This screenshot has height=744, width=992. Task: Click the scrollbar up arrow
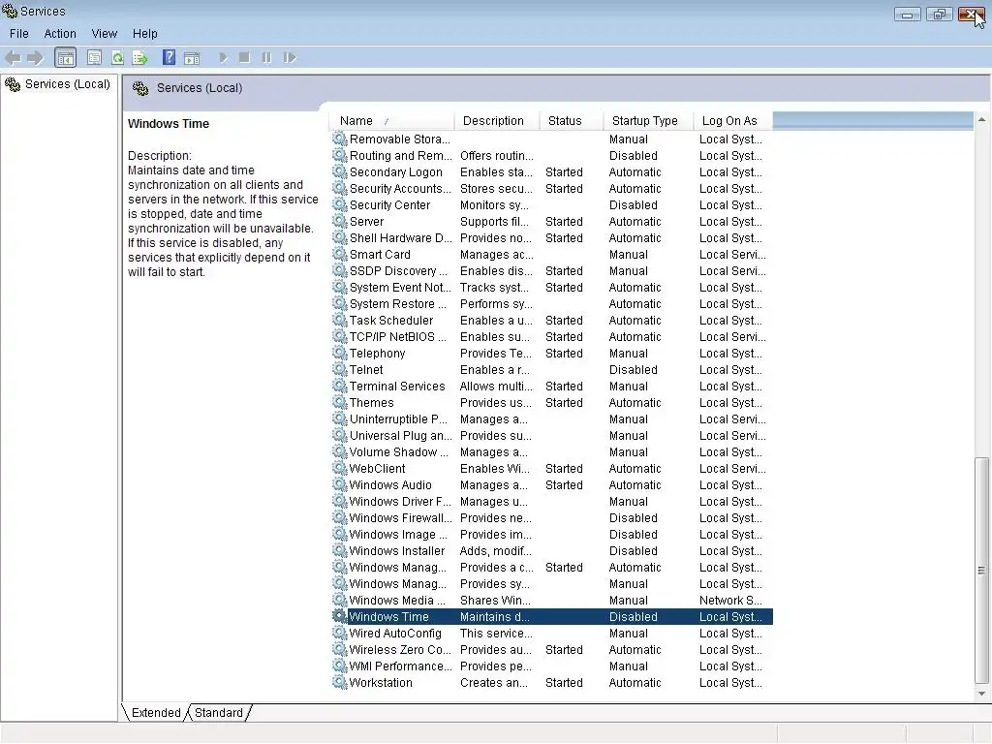981,119
